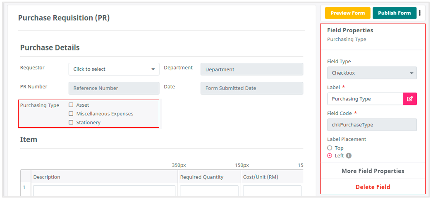Click the Cost/Unit (RM) column header
The height and width of the screenshot is (200, 433).
point(261,177)
